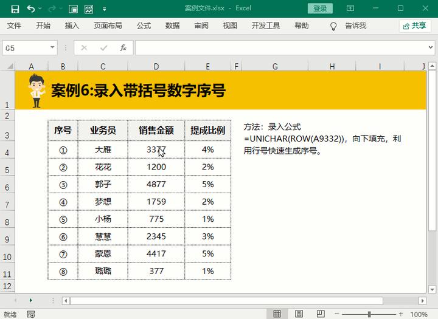Click the Redo arrow icon
This screenshot has width=438, height=319.
point(52,9)
